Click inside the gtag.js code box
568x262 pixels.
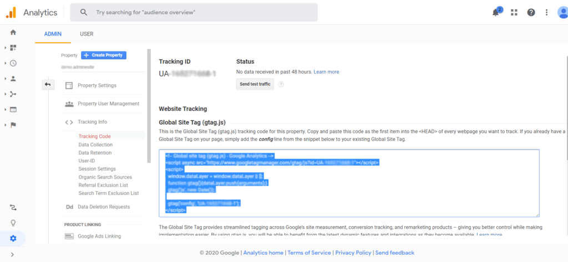(349, 183)
